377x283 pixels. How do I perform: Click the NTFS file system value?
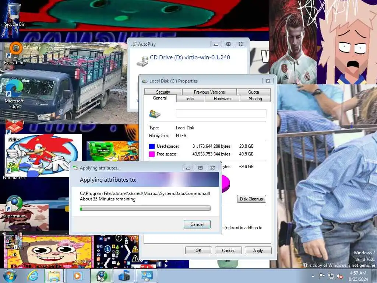[181, 136]
